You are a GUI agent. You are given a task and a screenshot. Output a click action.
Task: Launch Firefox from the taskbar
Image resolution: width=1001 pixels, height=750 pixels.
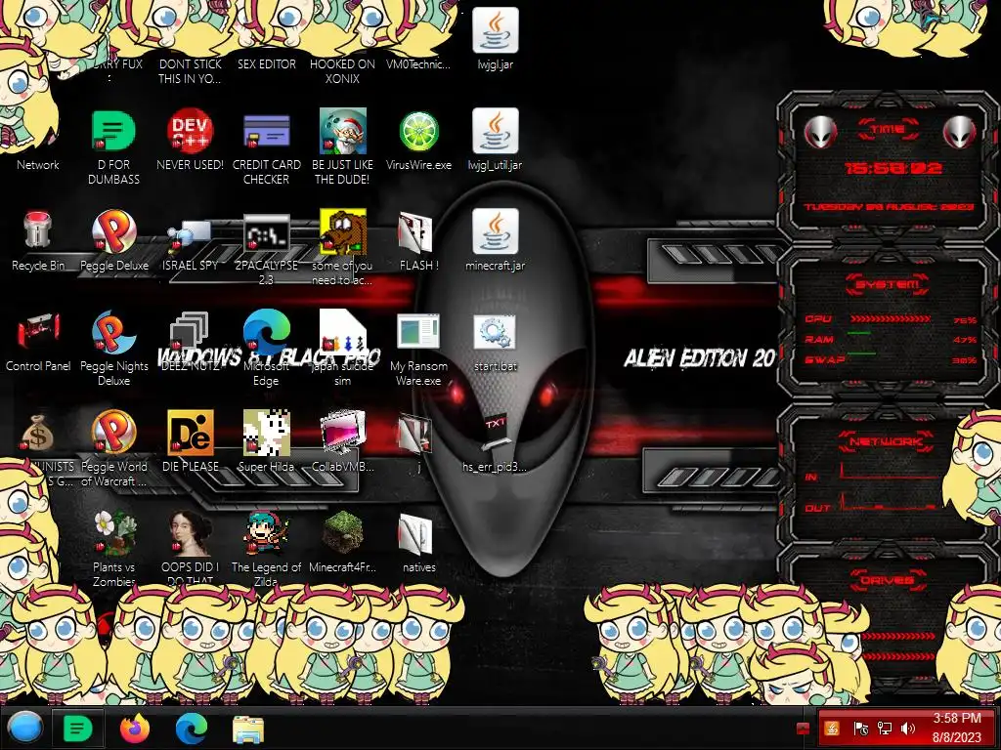(x=135, y=729)
